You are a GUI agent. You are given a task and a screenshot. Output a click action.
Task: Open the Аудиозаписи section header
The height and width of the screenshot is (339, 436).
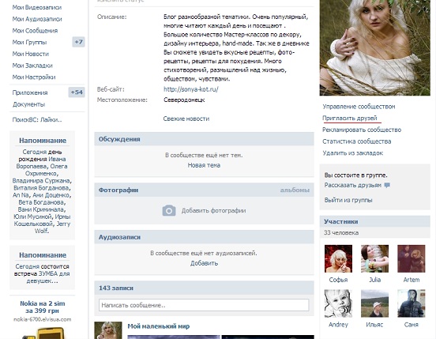(x=204, y=237)
